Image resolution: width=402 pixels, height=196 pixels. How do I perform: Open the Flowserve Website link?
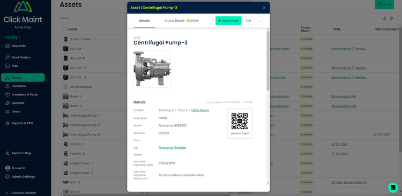point(172,148)
